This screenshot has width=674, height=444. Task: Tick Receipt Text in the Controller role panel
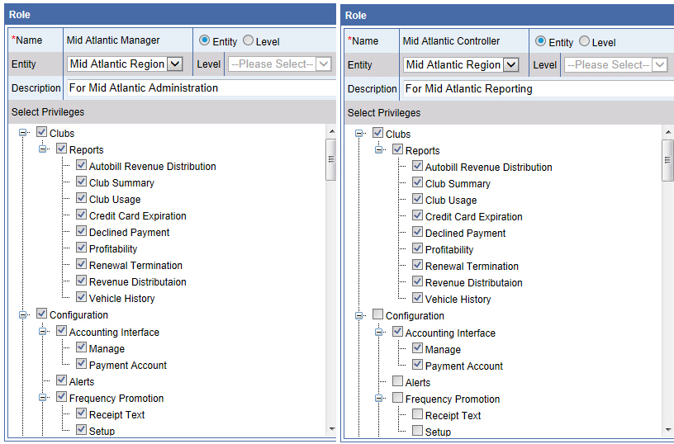coord(417,415)
